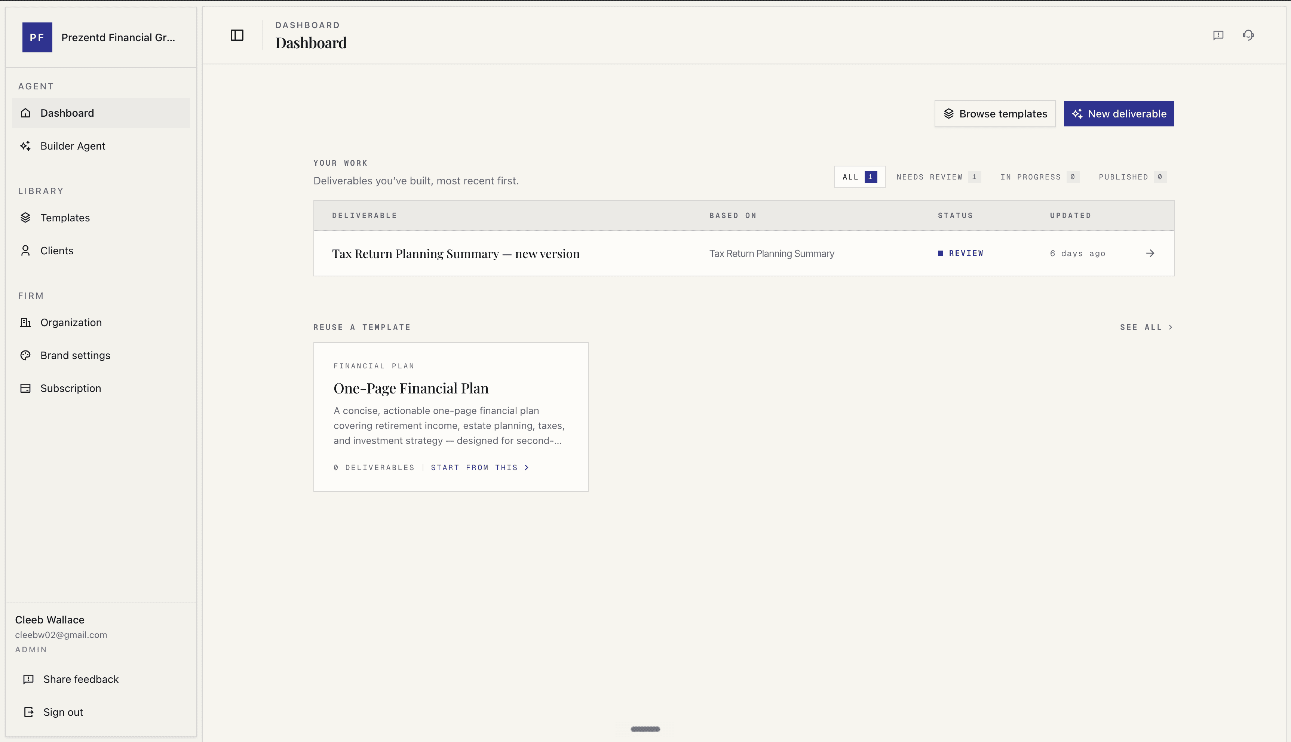Click the Dashboard home icon
Image resolution: width=1291 pixels, height=742 pixels.
[25, 113]
